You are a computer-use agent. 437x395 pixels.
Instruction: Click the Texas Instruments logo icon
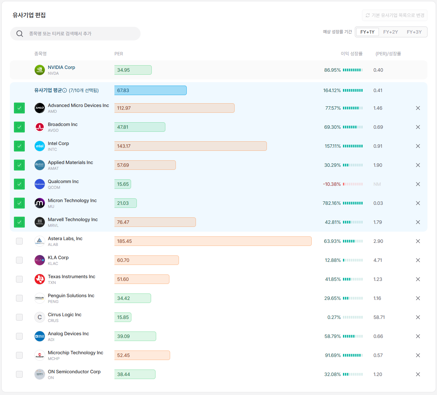[40, 279]
